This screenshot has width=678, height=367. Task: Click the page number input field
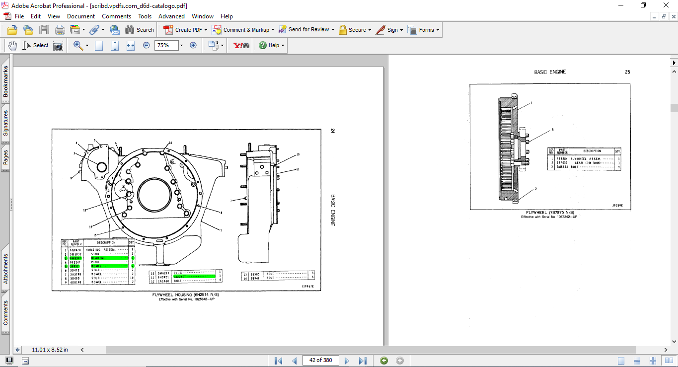tap(320, 361)
